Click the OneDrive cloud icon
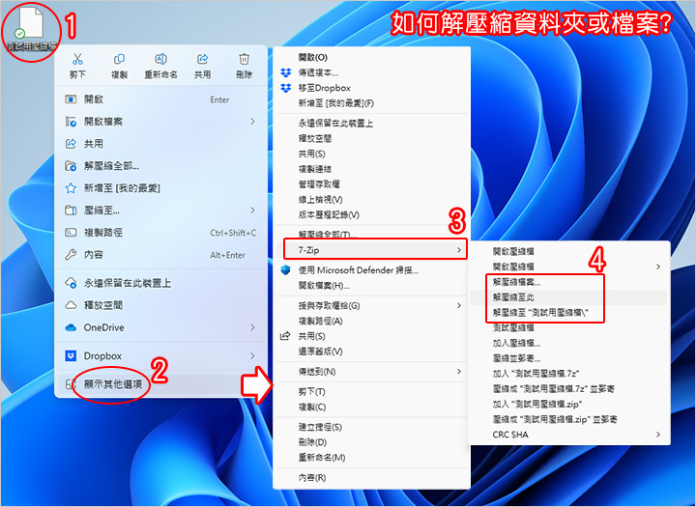This screenshot has height=507, width=696. tap(71, 327)
